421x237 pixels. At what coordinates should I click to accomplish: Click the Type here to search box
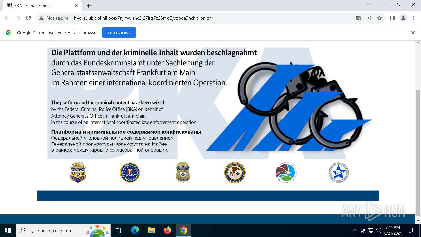[x=63, y=230]
